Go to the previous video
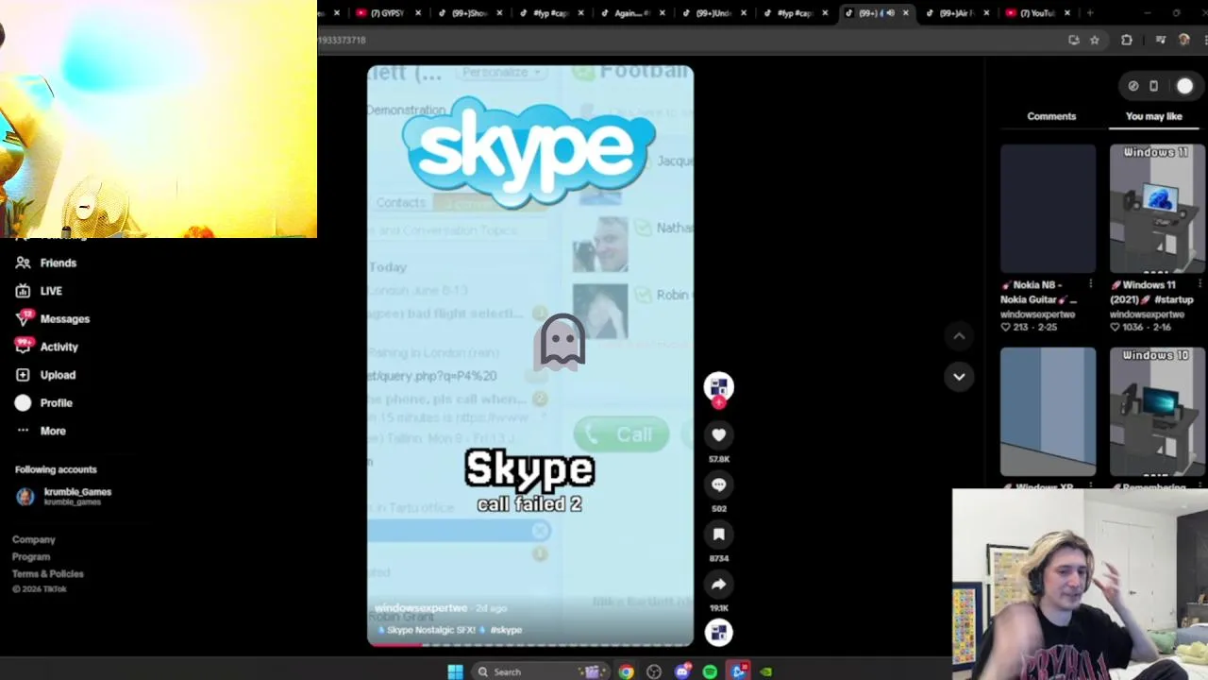This screenshot has height=680, width=1208. [959, 336]
